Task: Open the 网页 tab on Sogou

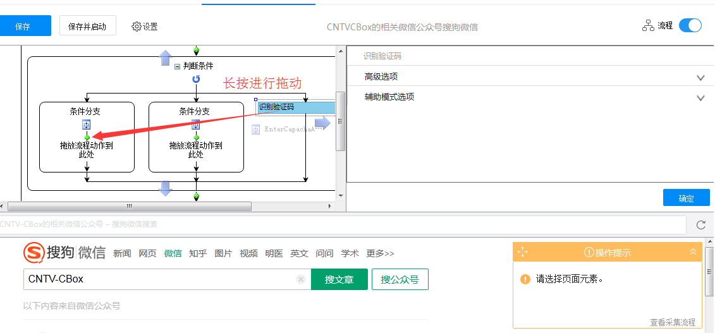Action: pyautogui.click(x=147, y=253)
